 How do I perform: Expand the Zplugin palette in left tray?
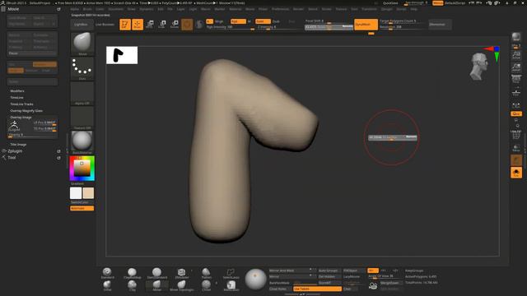15,151
